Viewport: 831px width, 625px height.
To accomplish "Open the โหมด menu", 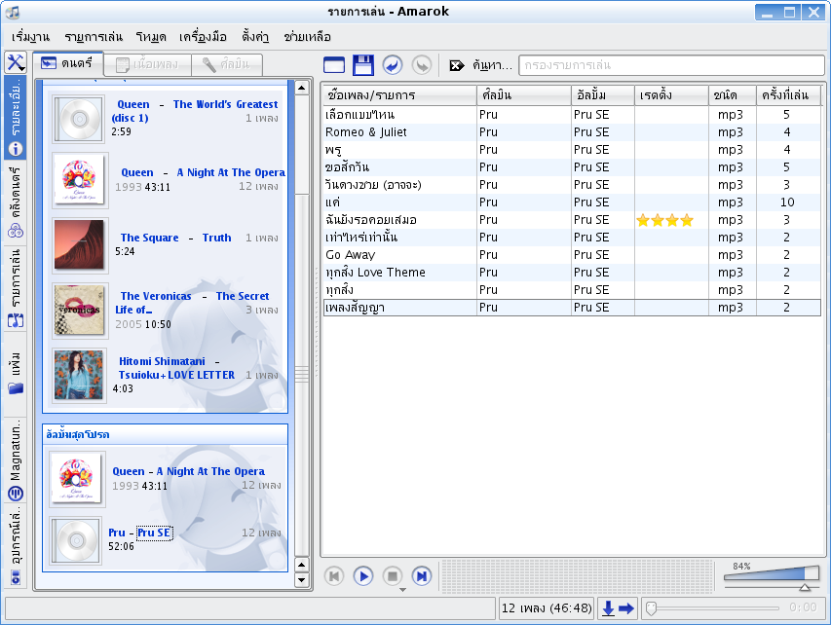I will pyautogui.click(x=150, y=37).
